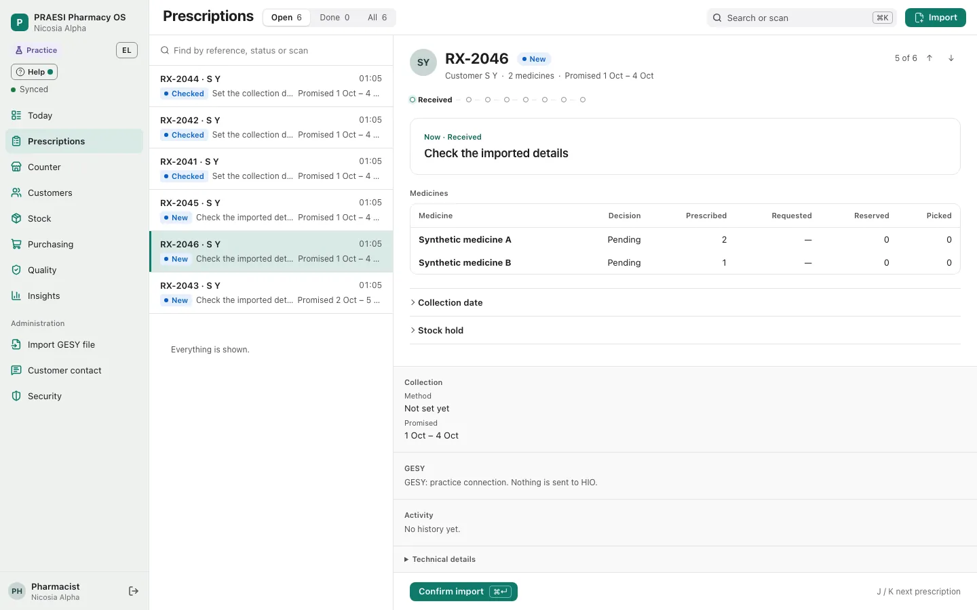This screenshot has width=977, height=610.
Task: Expand the Stock hold section
Action: click(685, 330)
